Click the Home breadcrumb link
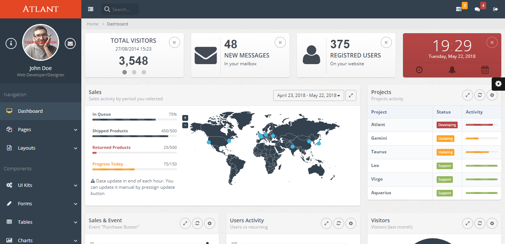505x244 pixels. click(x=92, y=24)
